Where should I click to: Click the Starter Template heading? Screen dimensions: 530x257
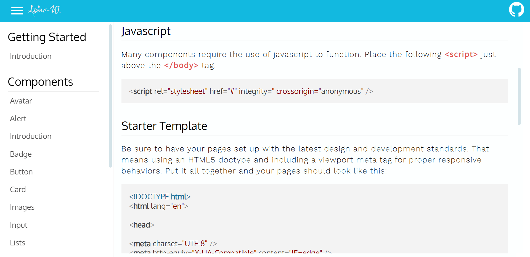click(x=164, y=126)
